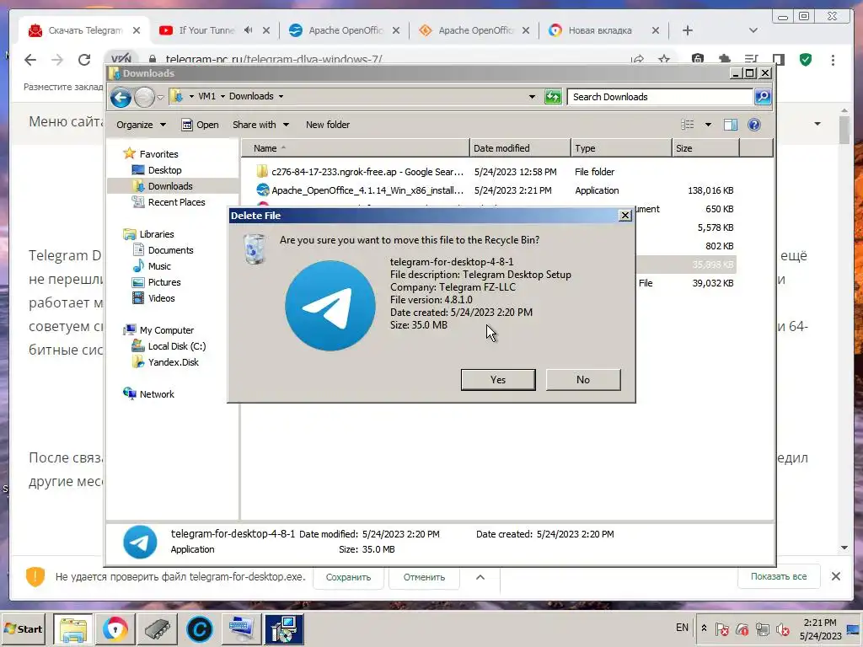
Task: Mute the YouTube tab via speaker icon
Action: [x=249, y=30]
